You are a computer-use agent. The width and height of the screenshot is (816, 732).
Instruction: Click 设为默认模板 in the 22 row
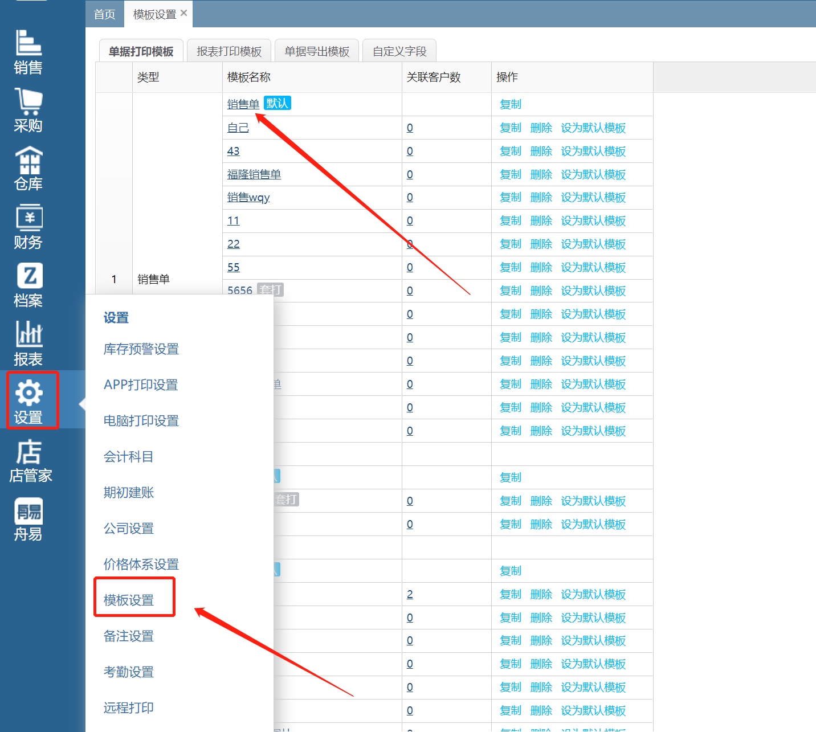[593, 244]
